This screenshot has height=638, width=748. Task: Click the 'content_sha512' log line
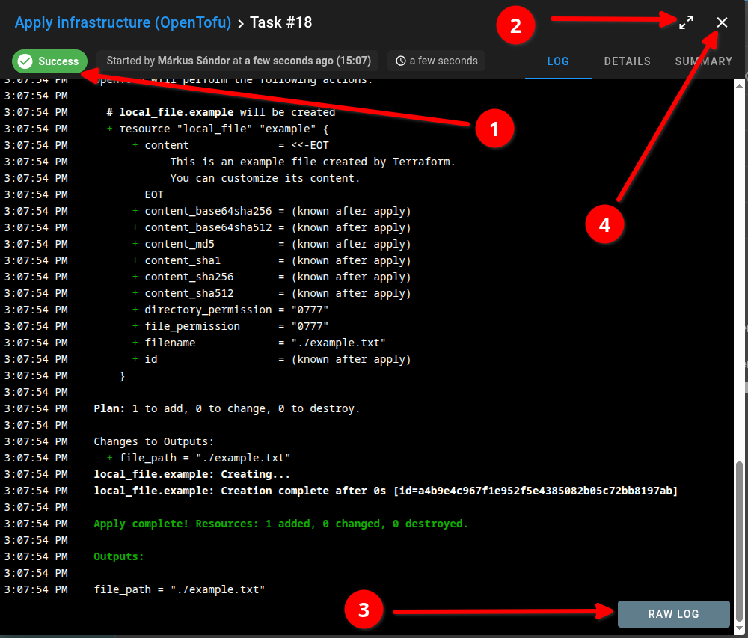coord(272,293)
